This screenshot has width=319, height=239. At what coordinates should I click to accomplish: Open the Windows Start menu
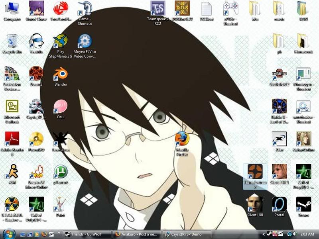point(9,234)
